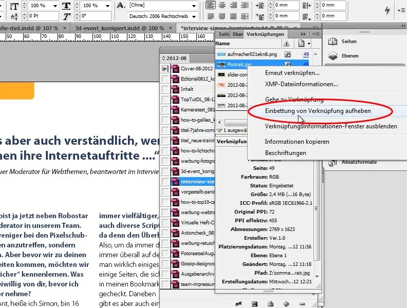Increase the baseline shift stepper value
411x308 pixels.
click(24, 14)
